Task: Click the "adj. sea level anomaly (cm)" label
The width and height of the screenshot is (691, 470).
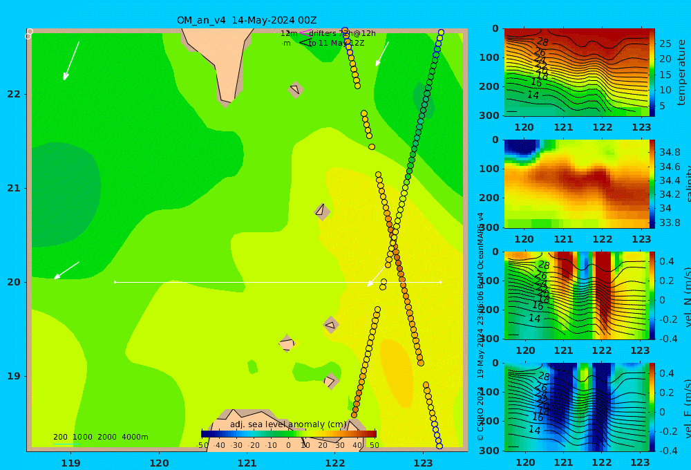Action: click(288, 424)
